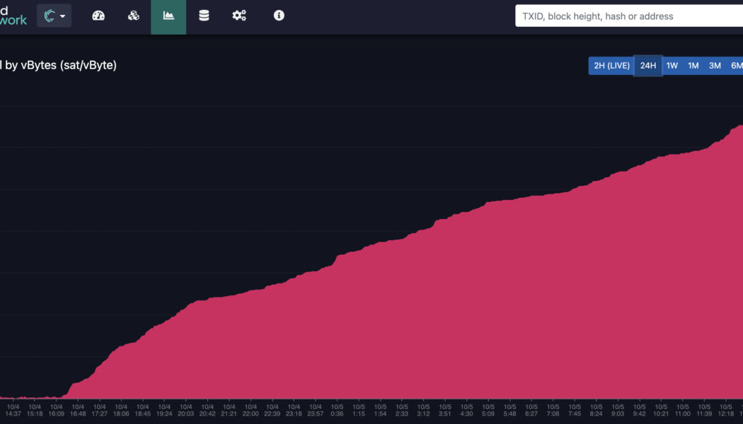743x424 pixels.
Task: Click the vBytes (sat/vByte) chart title
Action: coord(59,65)
